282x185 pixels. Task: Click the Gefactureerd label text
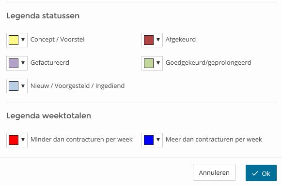tap(50, 63)
